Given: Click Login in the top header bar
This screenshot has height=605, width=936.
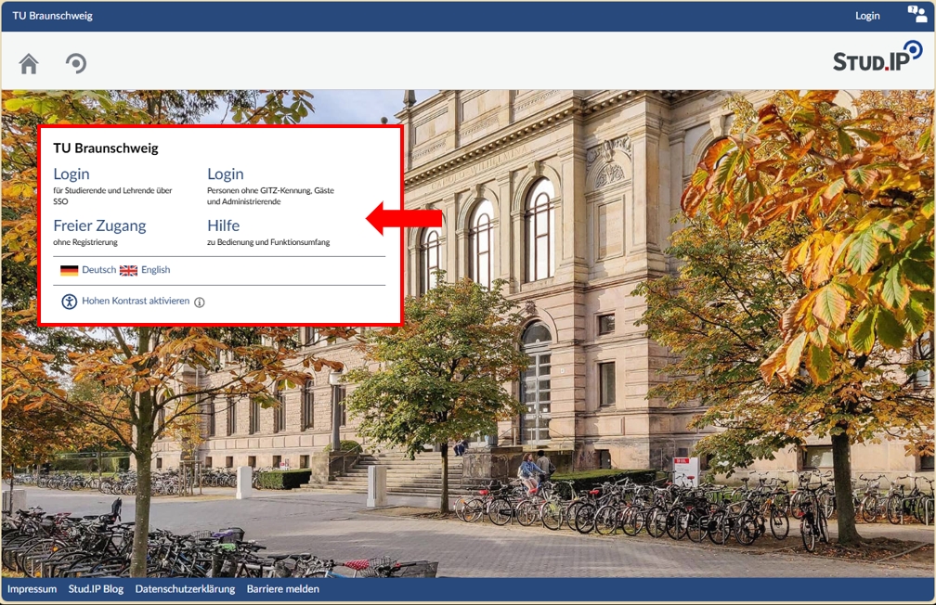Looking at the screenshot, I should [867, 16].
